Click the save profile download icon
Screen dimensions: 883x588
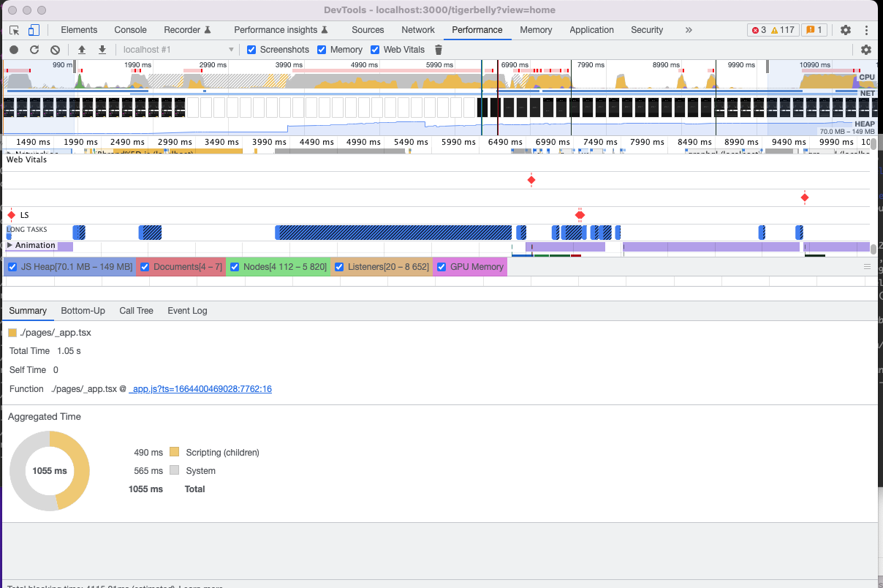coord(102,50)
